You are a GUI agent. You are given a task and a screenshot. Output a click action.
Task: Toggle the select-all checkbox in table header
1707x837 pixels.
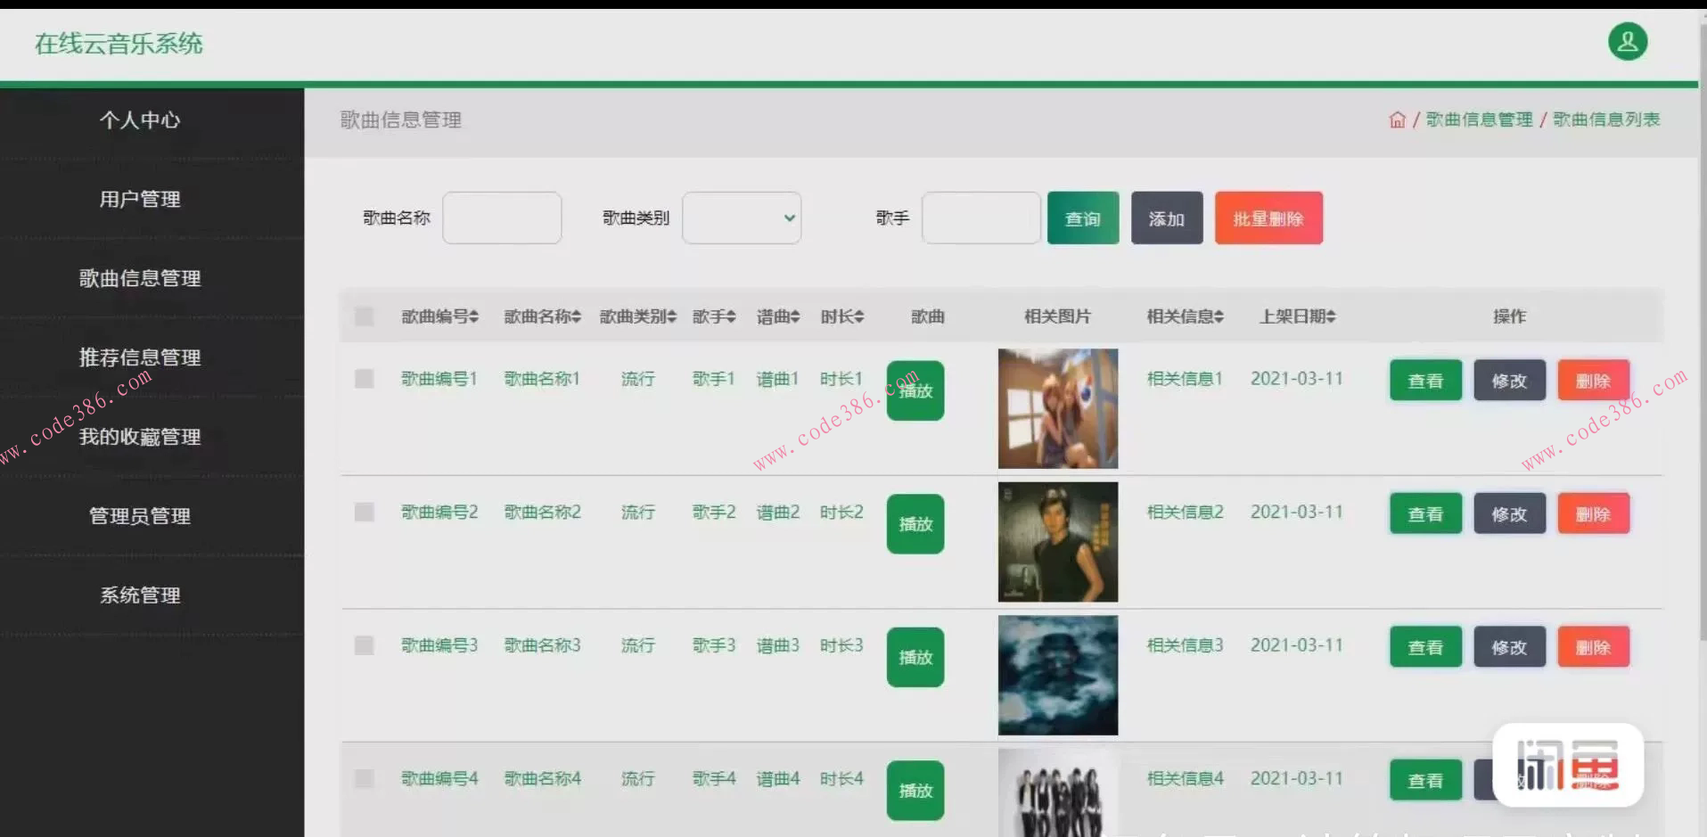point(363,316)
